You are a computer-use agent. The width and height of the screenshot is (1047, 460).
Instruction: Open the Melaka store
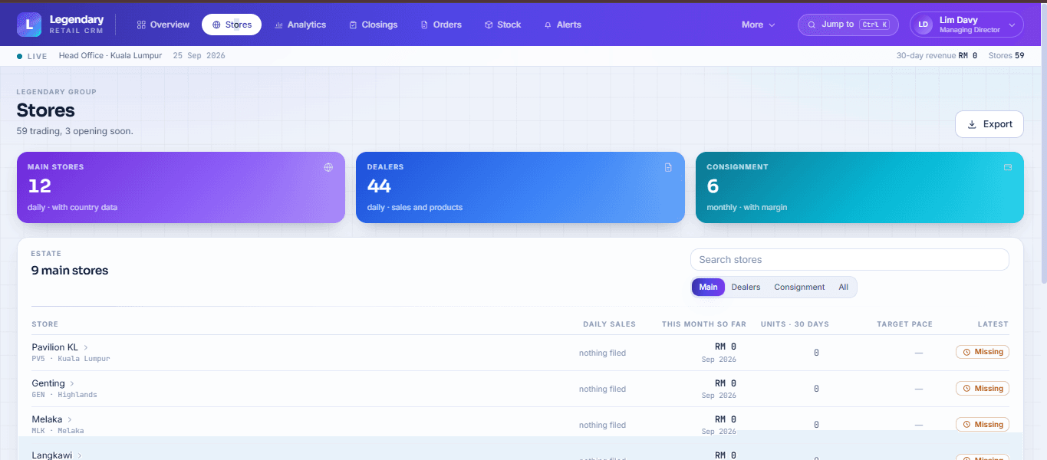[x=47, y=419]
